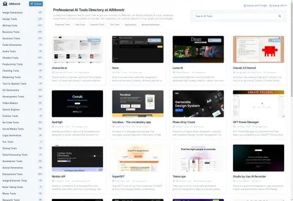Image resolution: width=293 pixels, height=201 pixels.
Task: Open Code Generators category in sidebar
Action: 22,45
